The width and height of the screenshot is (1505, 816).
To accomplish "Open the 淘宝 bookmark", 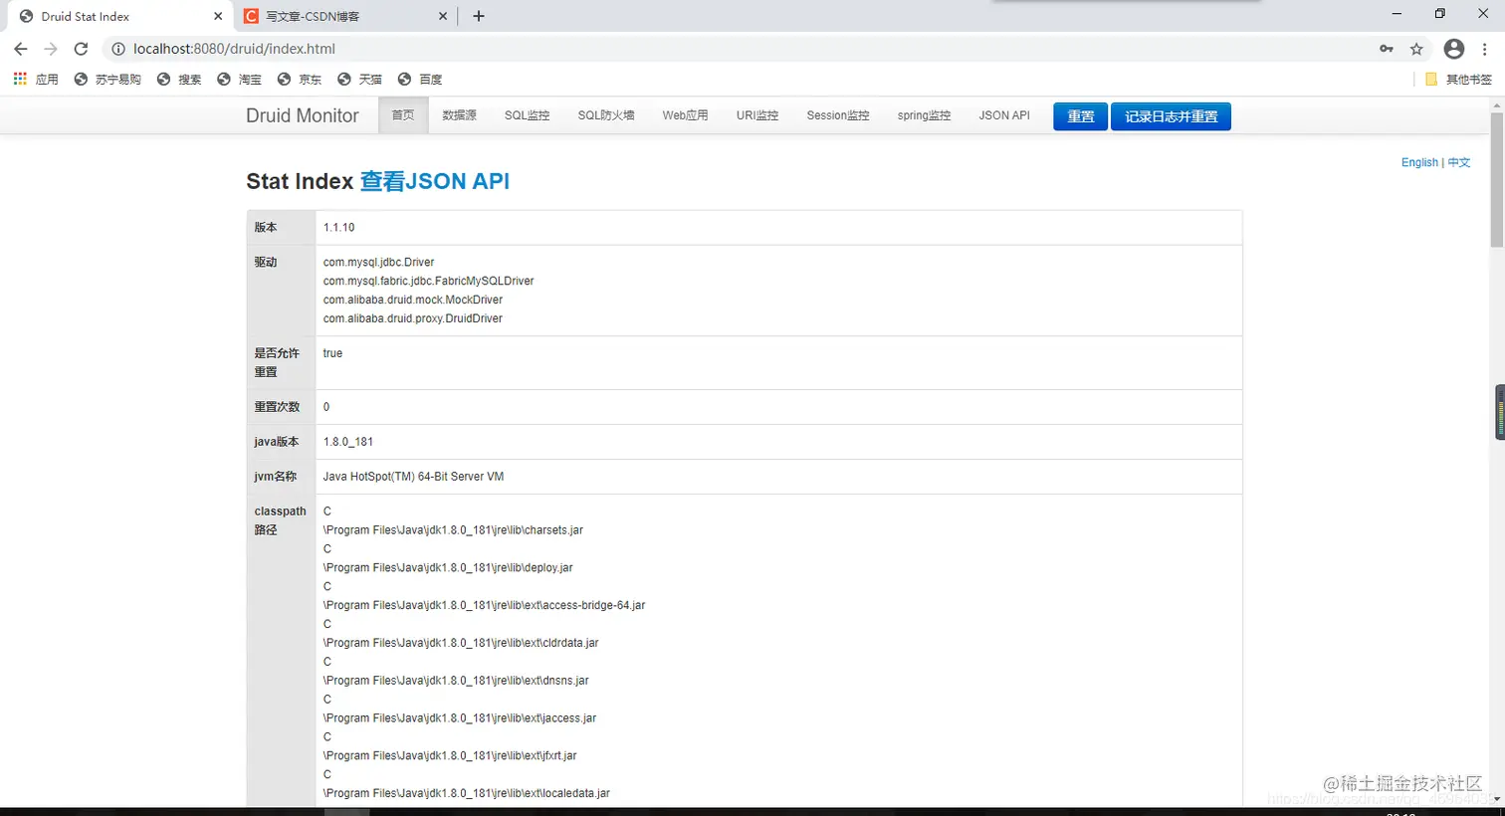I will (239, 79).
